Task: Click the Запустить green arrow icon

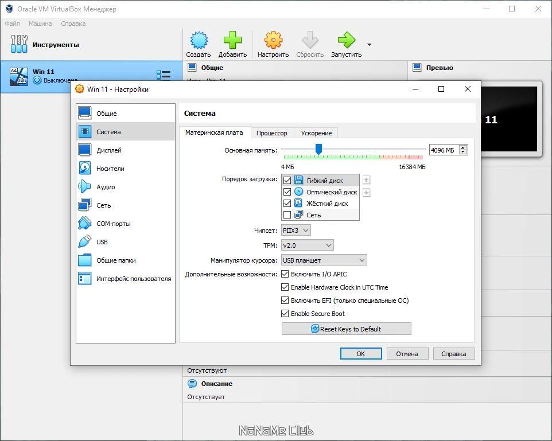Action: tap(347, 40)
